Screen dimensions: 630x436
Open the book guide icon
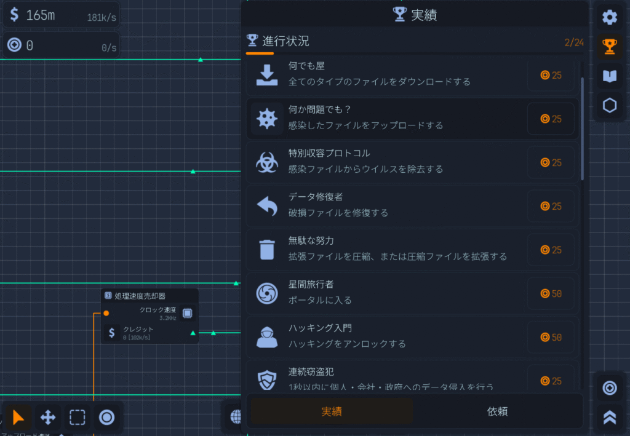tap(609, 76)
